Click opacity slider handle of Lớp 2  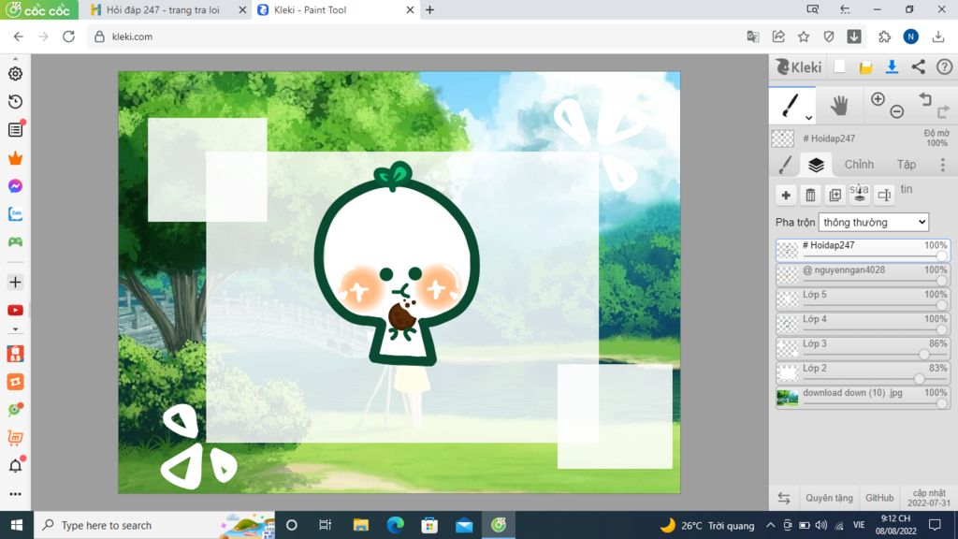pyautogui.click(x=920, y=378)
